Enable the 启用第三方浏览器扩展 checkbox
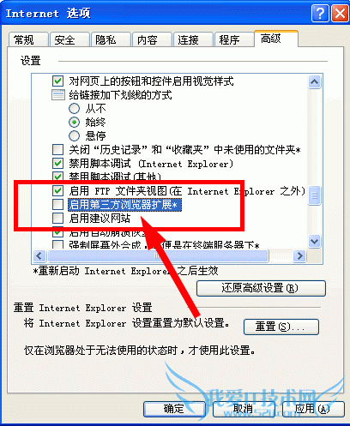 (58, 205)
